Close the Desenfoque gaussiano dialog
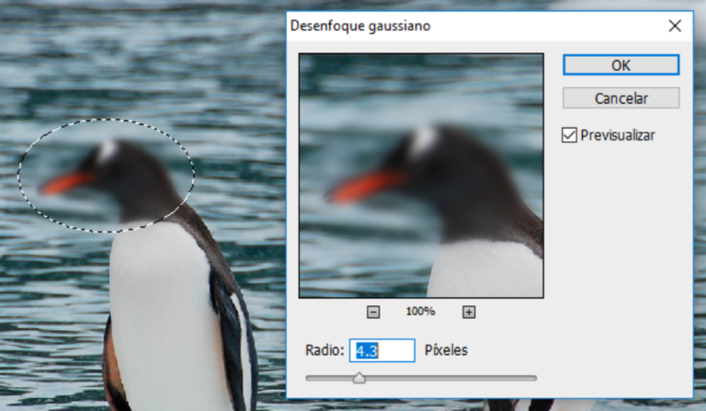This screenshot has width=706, height=411. point(675,26)
